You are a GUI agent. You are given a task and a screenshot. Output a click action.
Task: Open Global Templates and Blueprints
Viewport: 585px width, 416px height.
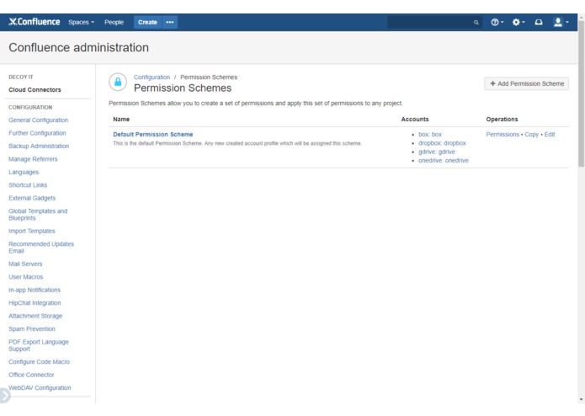(38, 214)
